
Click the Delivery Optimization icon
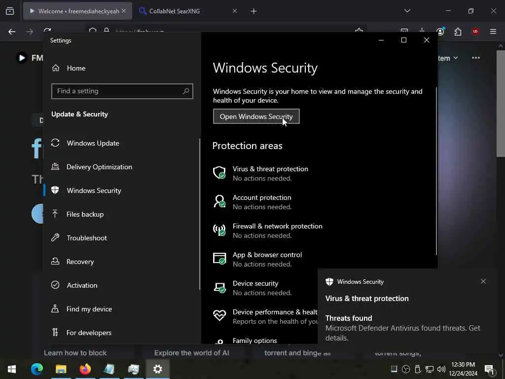55,166
